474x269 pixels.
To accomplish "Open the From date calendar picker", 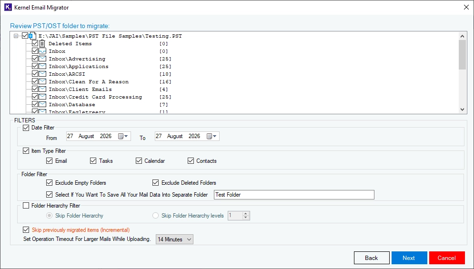I will (x=123, y=136).
